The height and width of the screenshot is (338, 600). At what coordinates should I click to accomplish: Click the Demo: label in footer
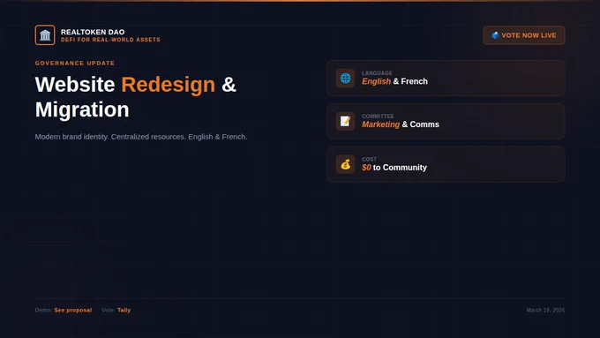(43, 310)
